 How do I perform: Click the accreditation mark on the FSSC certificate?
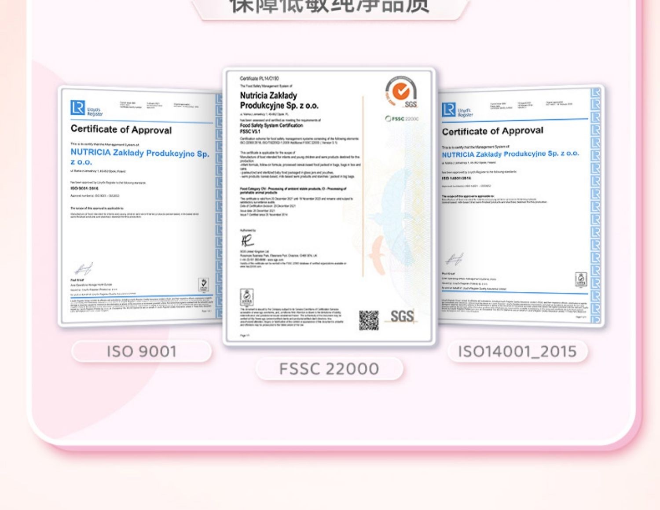[246, 297]
